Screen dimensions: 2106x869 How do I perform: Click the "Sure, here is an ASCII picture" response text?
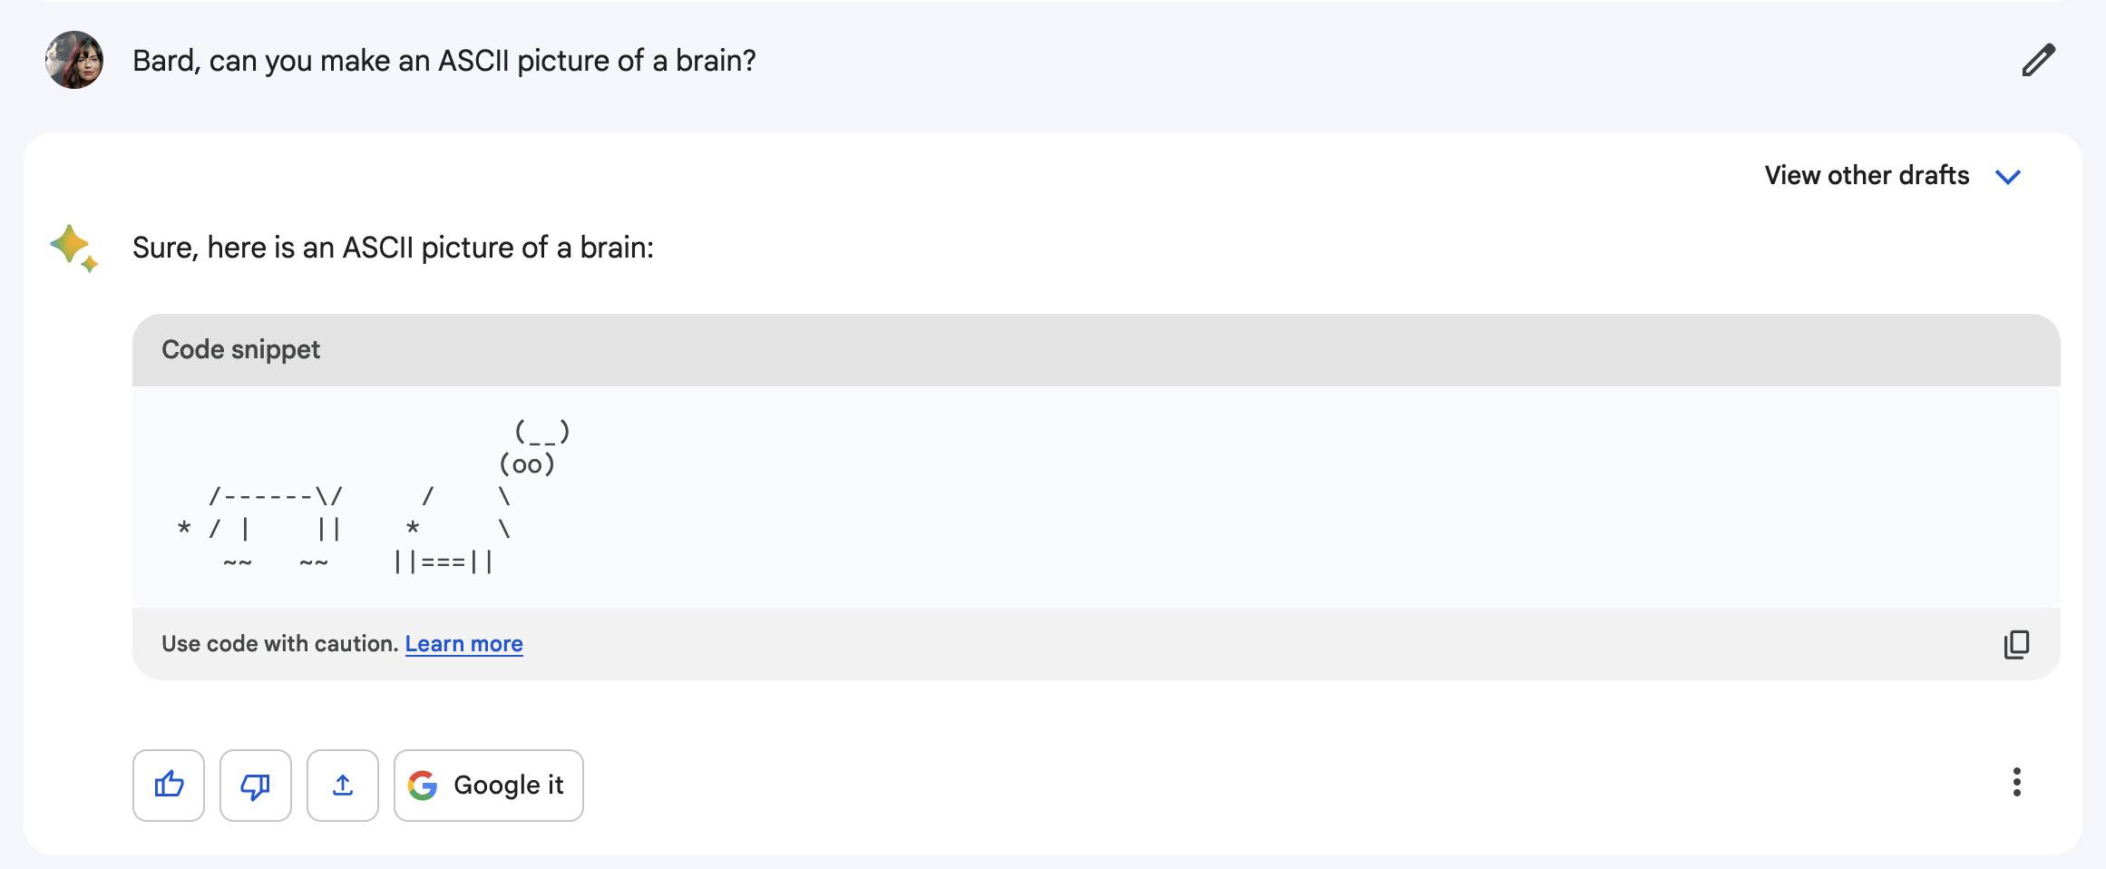[393, 248]
